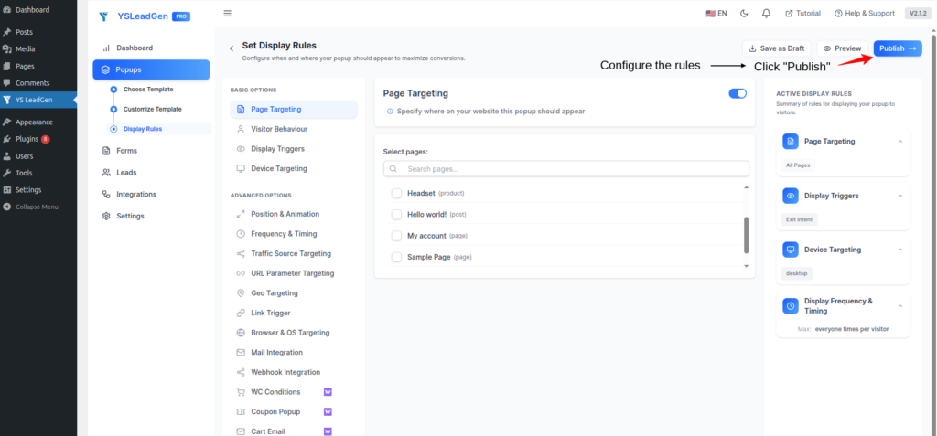Check the Sample Page checkbox
The height and width of the screenshot is (436, 937).
(396, 257)
